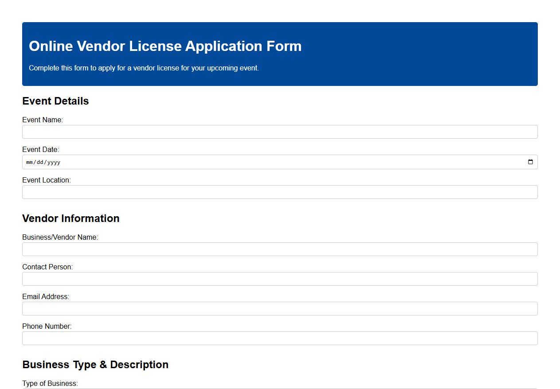
Task: Click the Event Date label
Action: (40, 149)
